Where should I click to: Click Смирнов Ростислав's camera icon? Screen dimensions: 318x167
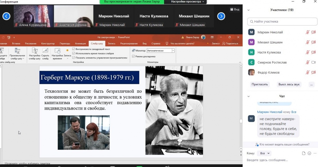pos(313,62)
